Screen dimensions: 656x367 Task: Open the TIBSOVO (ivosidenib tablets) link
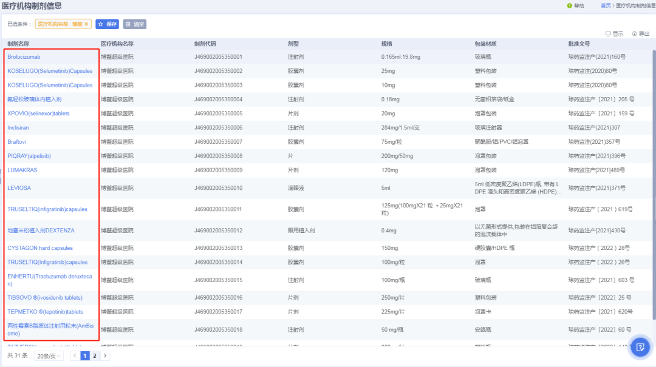point(45,298)
